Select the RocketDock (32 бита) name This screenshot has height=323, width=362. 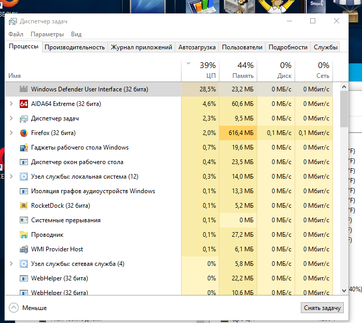point(61,206)
